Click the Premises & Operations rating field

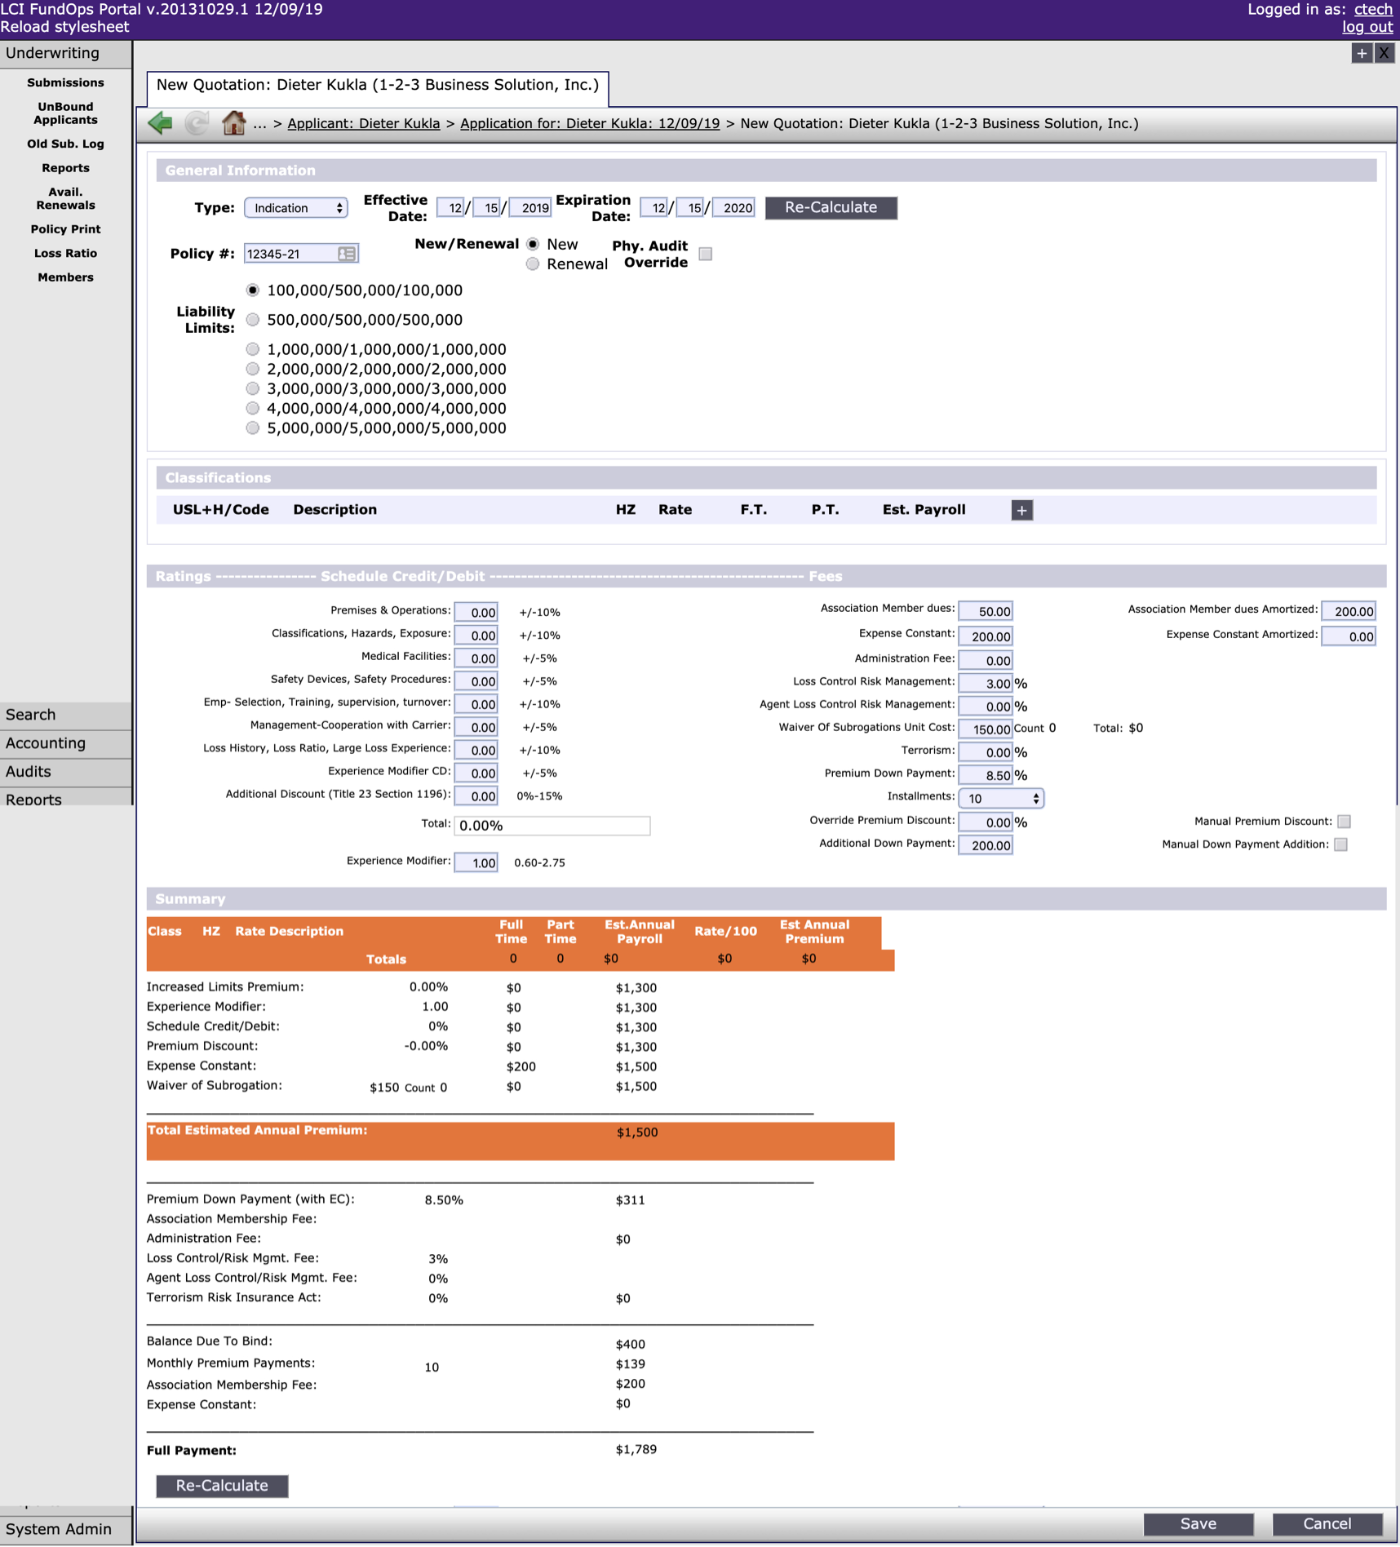click(x=476, y=612)
